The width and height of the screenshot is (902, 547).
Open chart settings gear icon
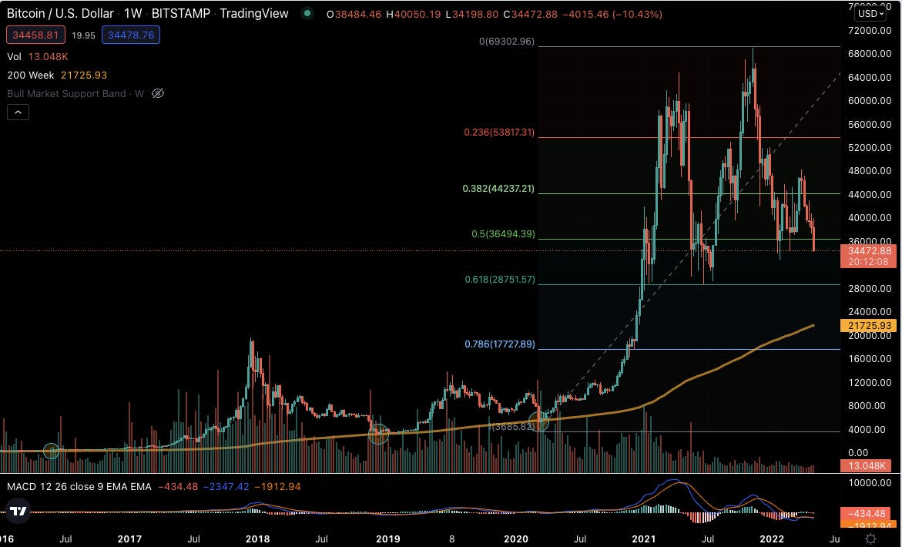(870, 539)
